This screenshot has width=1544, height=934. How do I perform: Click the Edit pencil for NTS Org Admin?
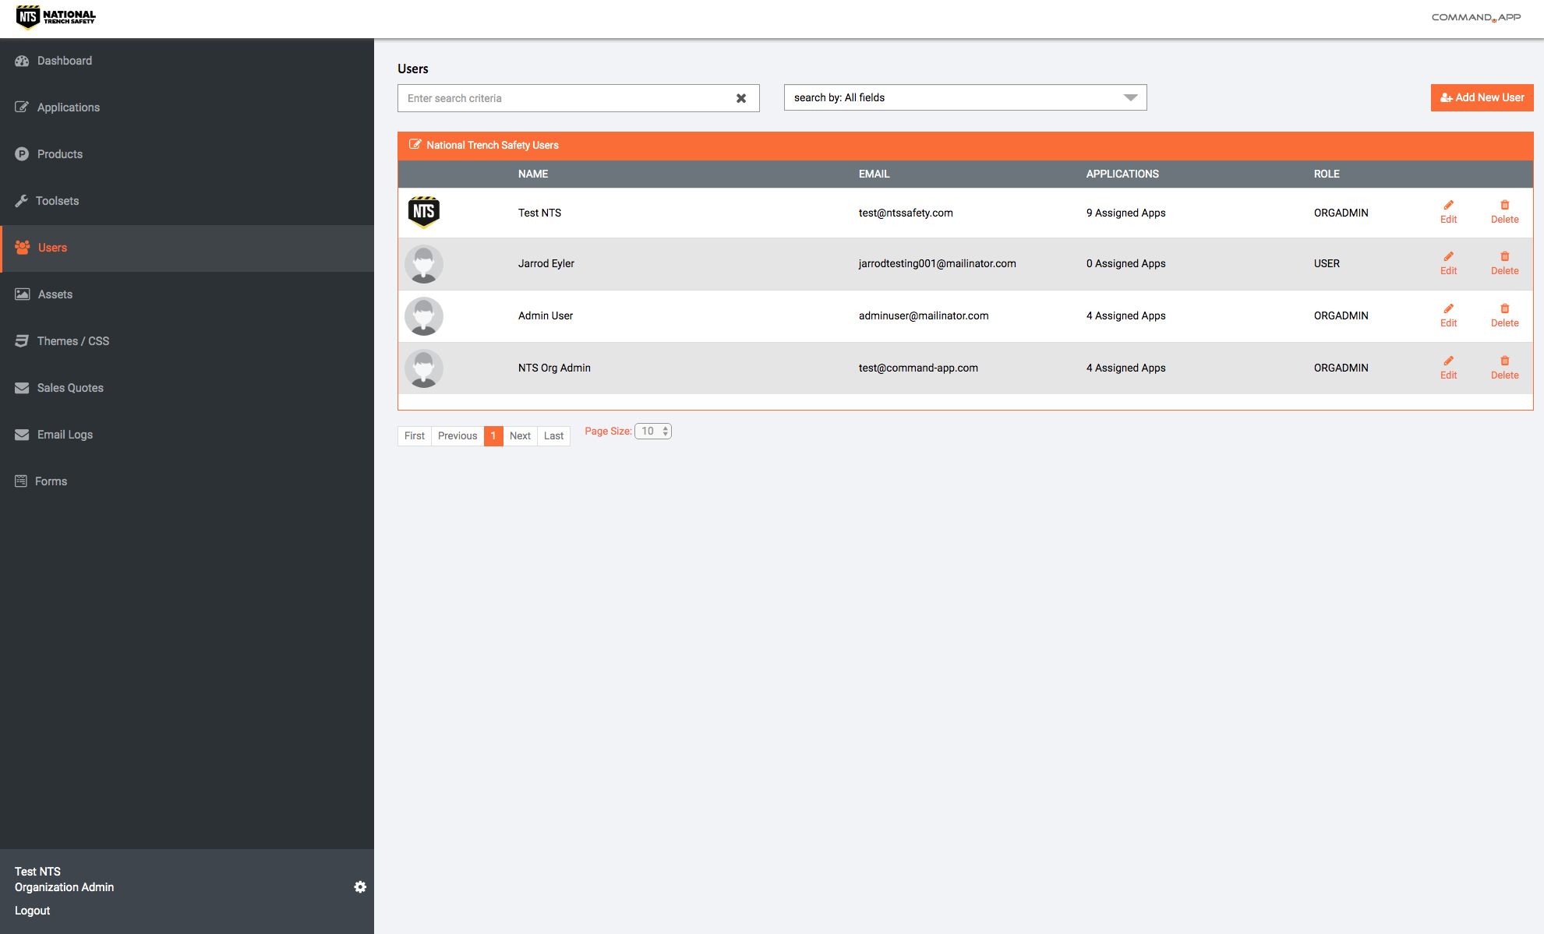[x=1448, y=361]
